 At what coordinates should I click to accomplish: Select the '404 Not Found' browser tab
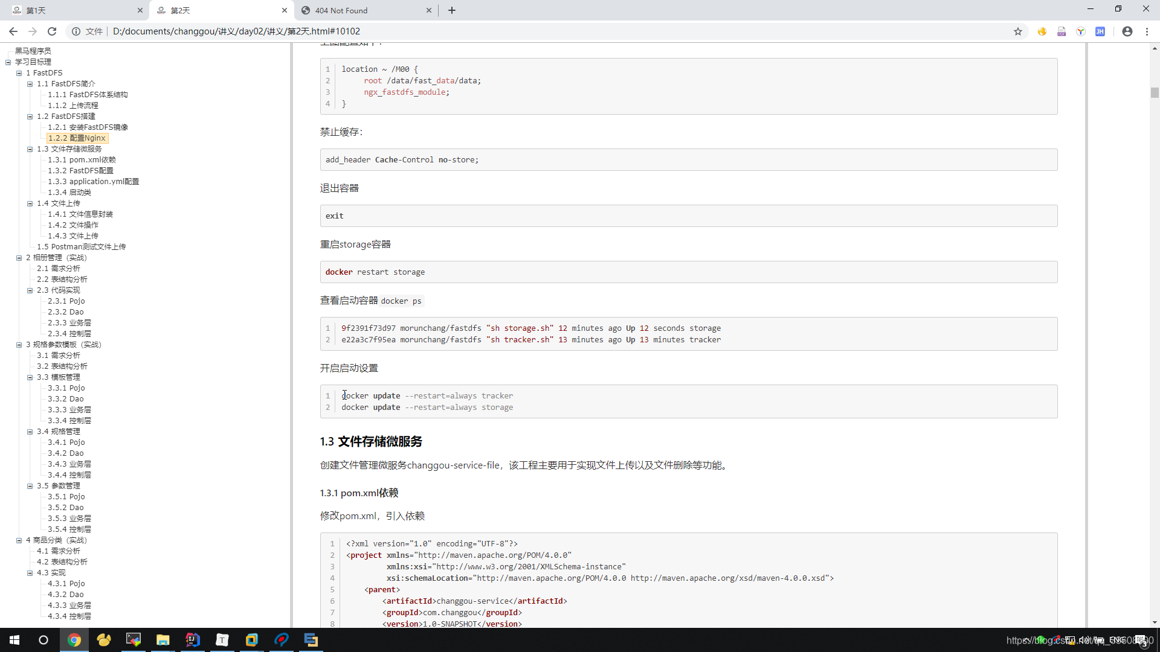[364, 10]
